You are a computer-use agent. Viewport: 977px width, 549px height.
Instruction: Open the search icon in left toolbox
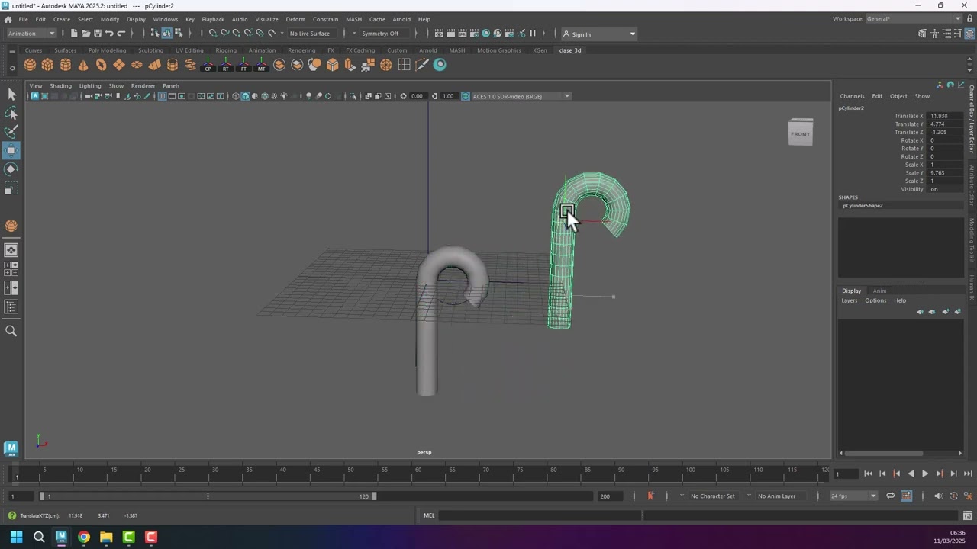pos(11,331)
